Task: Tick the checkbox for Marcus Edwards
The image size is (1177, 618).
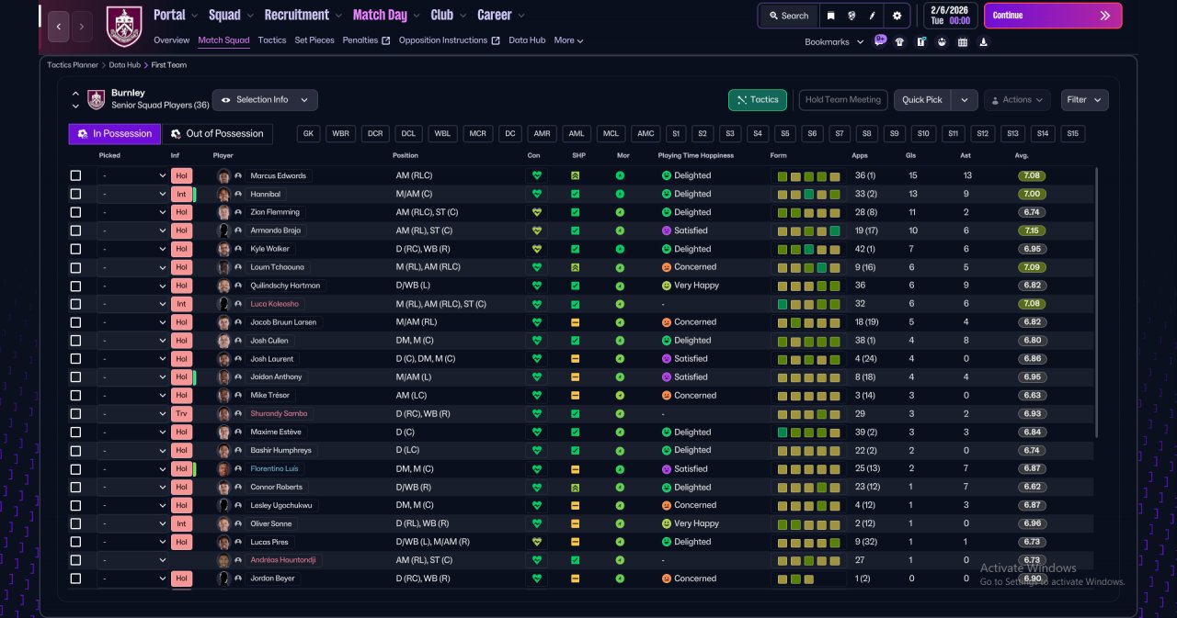Action: click(x=75, y=175)
